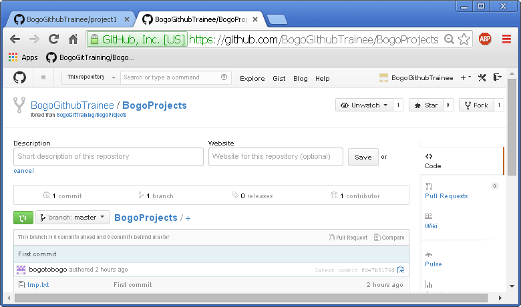Bookmark this page with the star icon
Image resolution: width=521 pixels, height=307 pixels.
tap(464, 39)
